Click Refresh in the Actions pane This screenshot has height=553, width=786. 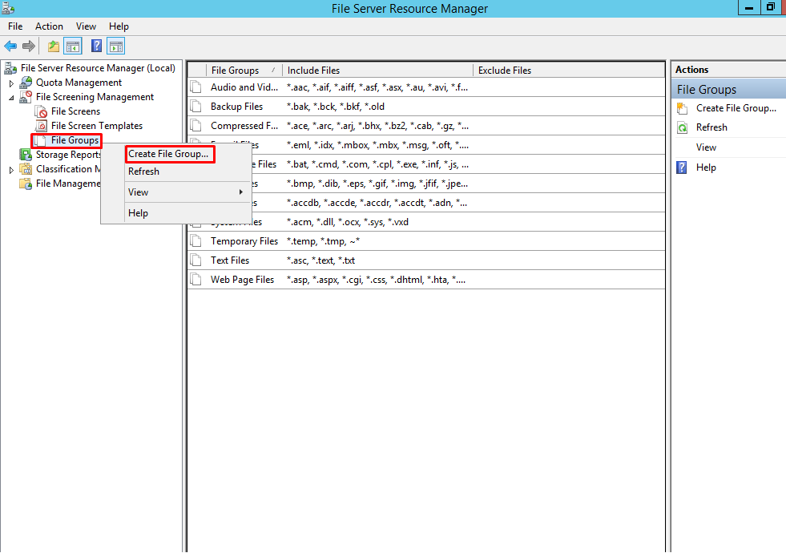[711, 127]
